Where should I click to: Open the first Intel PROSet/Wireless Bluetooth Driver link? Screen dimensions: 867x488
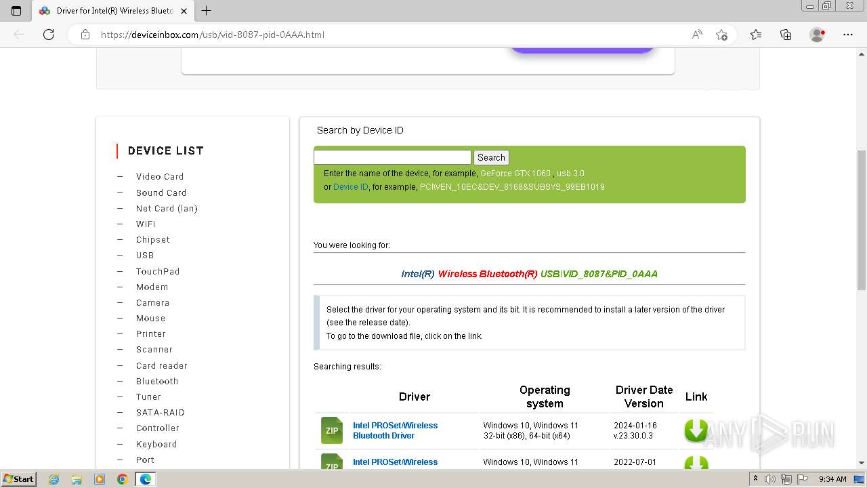[395, 430]
